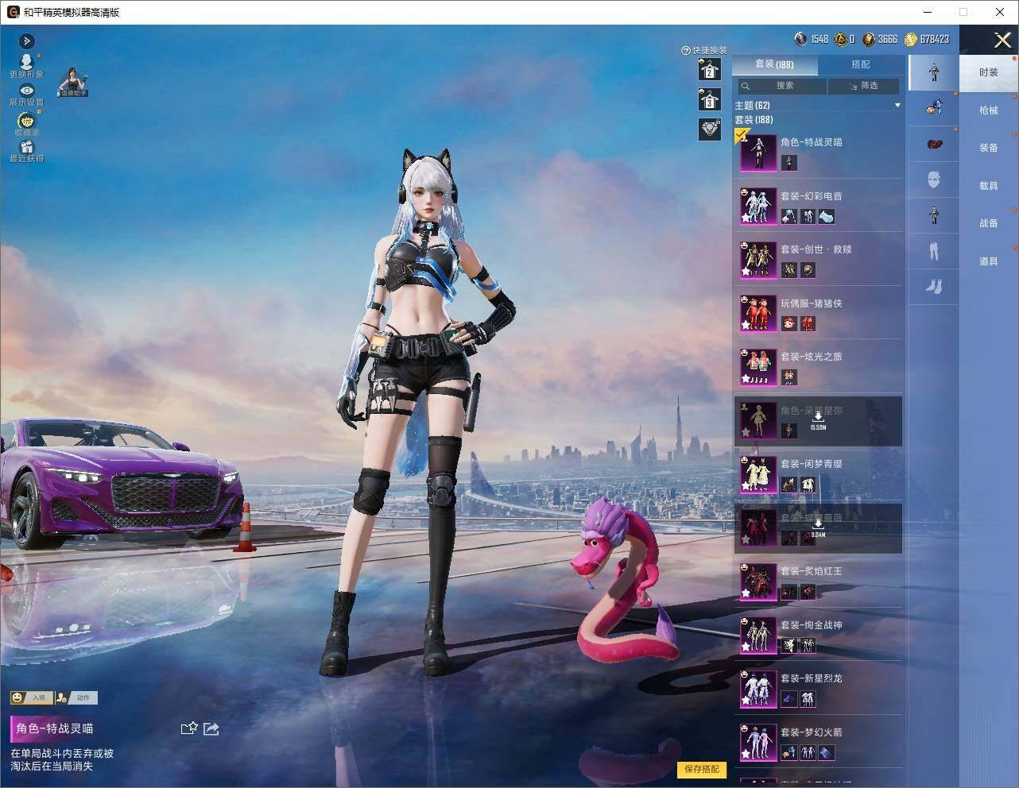
Task: Select the 套装-炫光之旅 outfit thumbnail
Action: 758,367
